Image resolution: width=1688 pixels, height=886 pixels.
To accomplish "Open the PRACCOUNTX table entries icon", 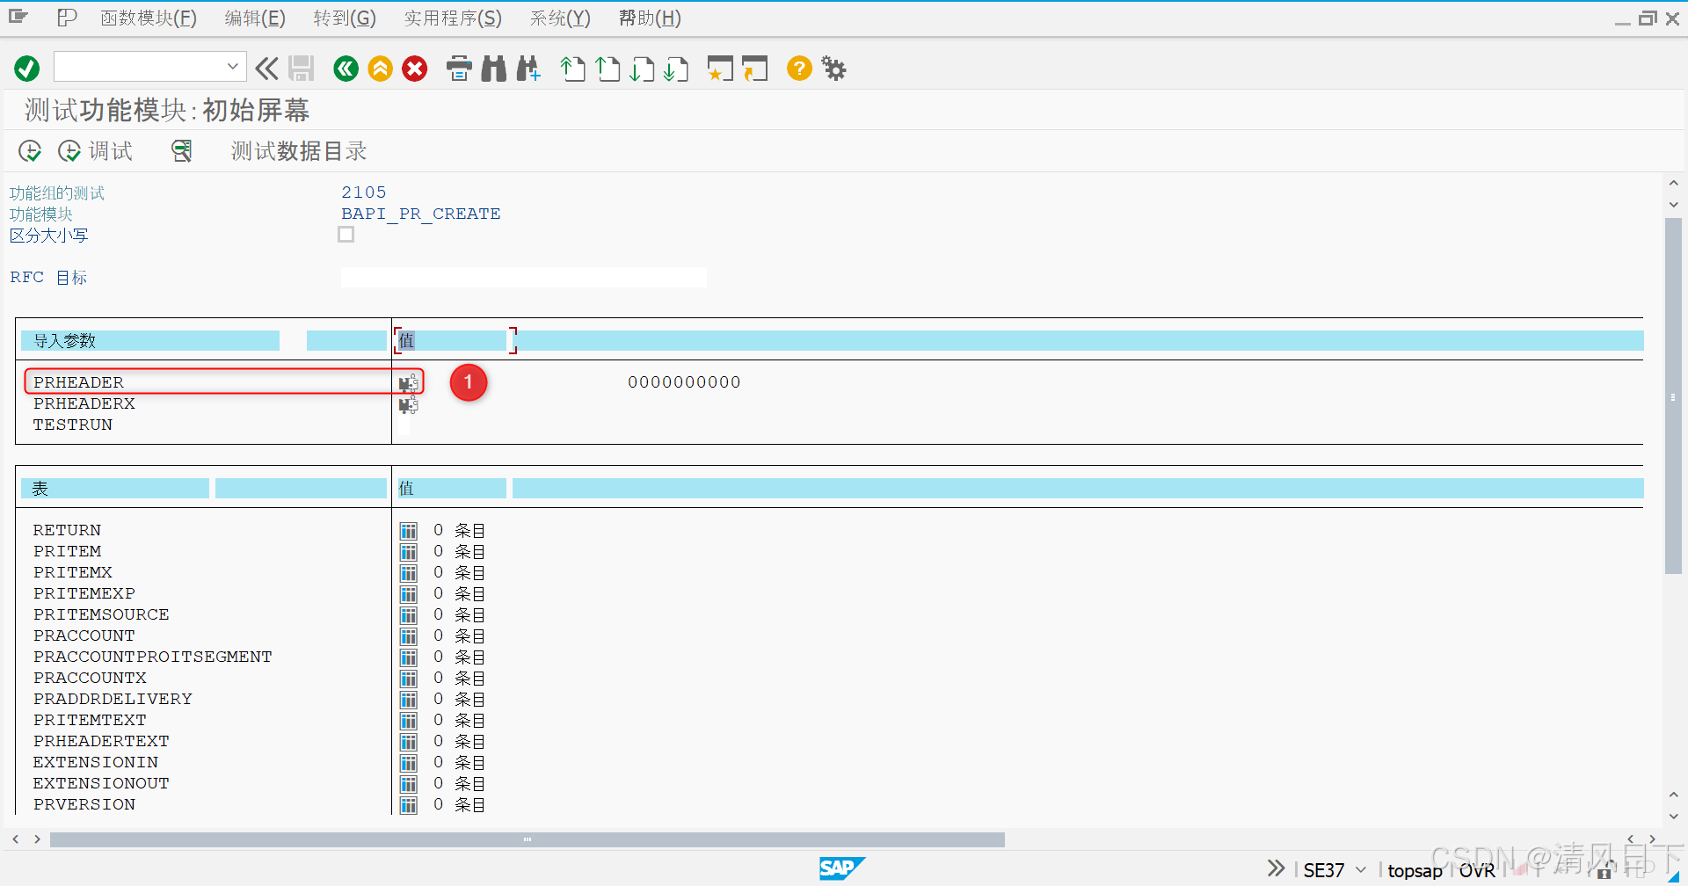I will click(x=409, y=679).
